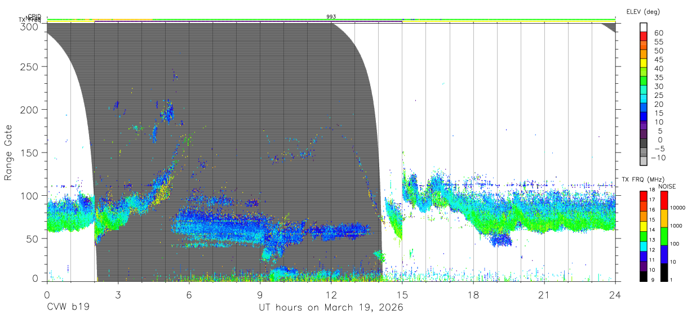692x319 pixels.
Task: Select the '1' NOISE legend value
Action: coord(672,280)
